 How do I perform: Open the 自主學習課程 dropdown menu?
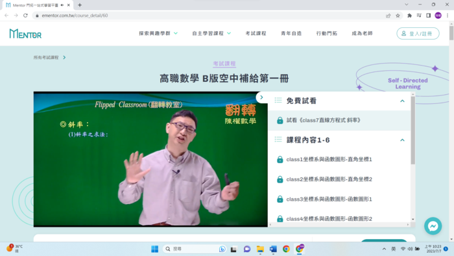(211, 33)
